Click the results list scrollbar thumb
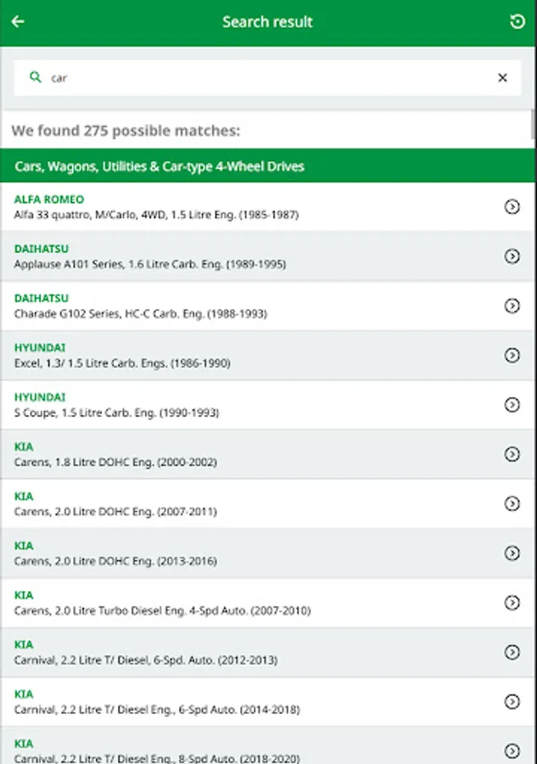 pyautogui.click(x=533, y=124)
